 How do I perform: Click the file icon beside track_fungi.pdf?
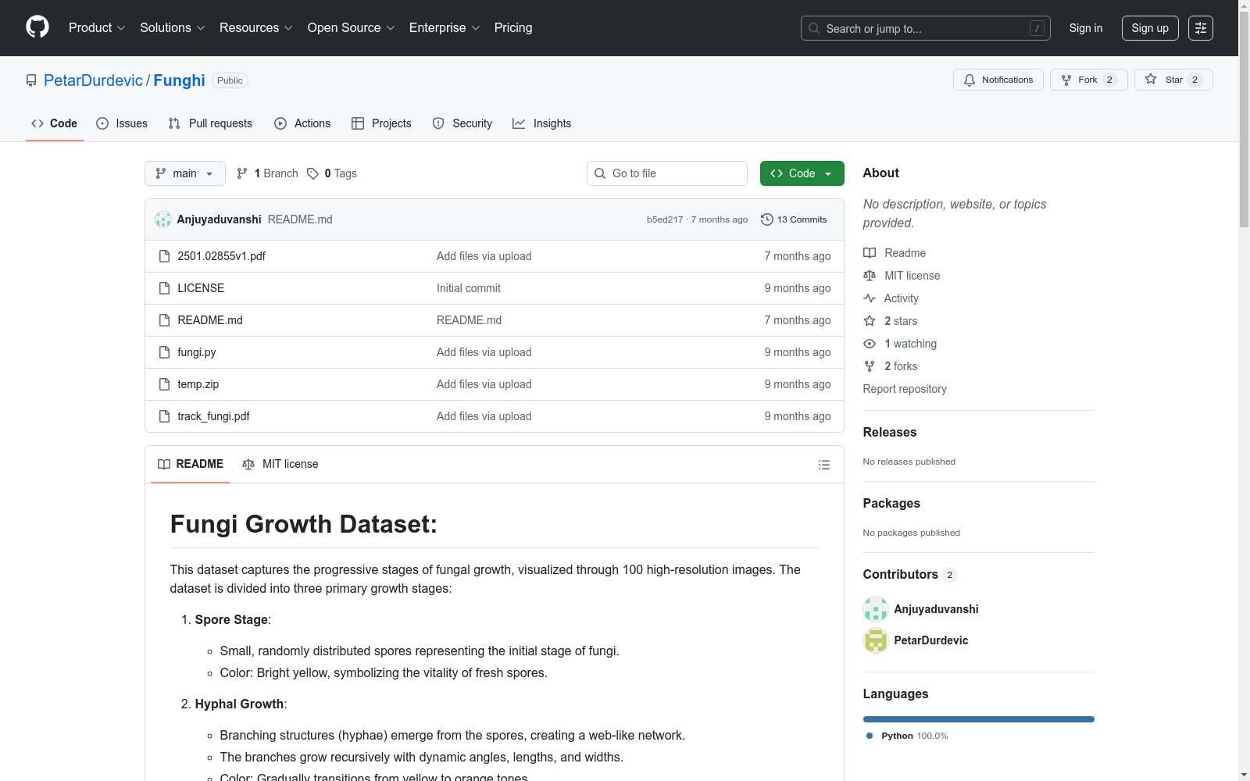coord(164,416)
